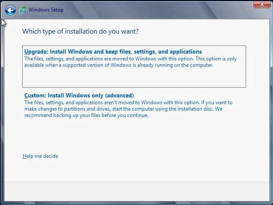This screenshot has width=273, height=205.
Task: Click the 'Windows Setup' title text
Action: point(46,10)
